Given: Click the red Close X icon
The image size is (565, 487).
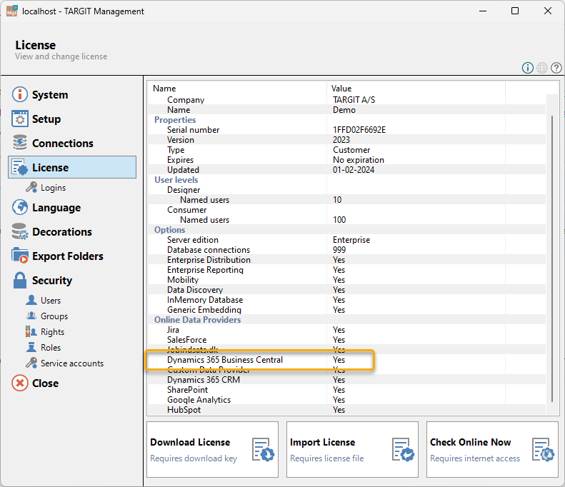Looking at the screenshot, I should tap(20, 383).
